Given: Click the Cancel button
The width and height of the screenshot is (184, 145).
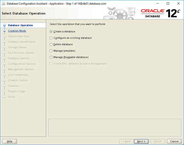Looking at the screenshot, I should (x=174, y=141).
